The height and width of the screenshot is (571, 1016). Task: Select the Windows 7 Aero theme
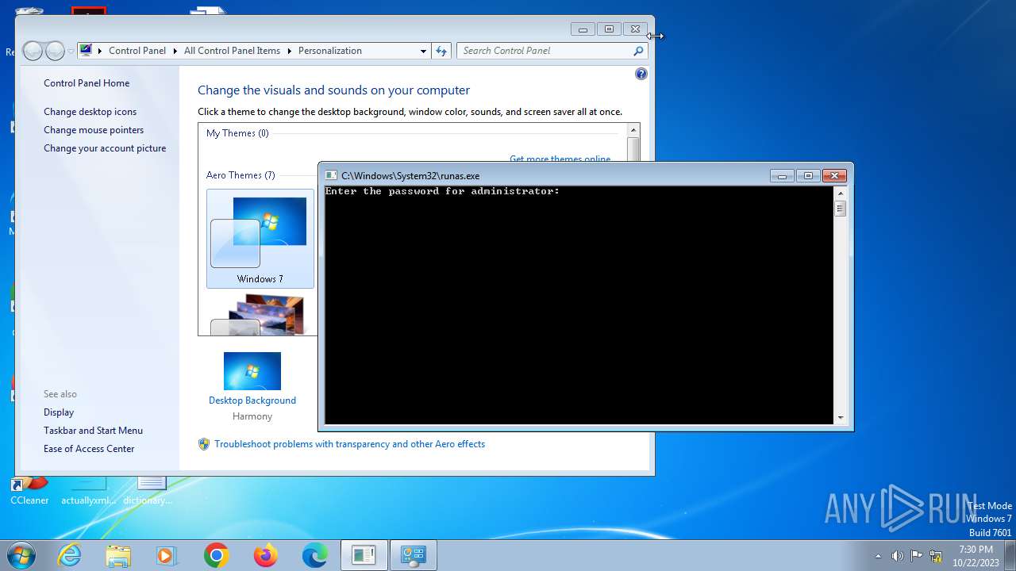260,238
